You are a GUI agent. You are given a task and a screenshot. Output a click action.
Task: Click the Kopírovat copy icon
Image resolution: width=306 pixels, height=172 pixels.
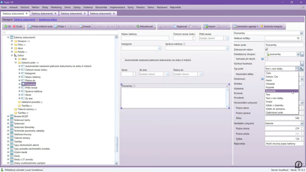[175, 27]
